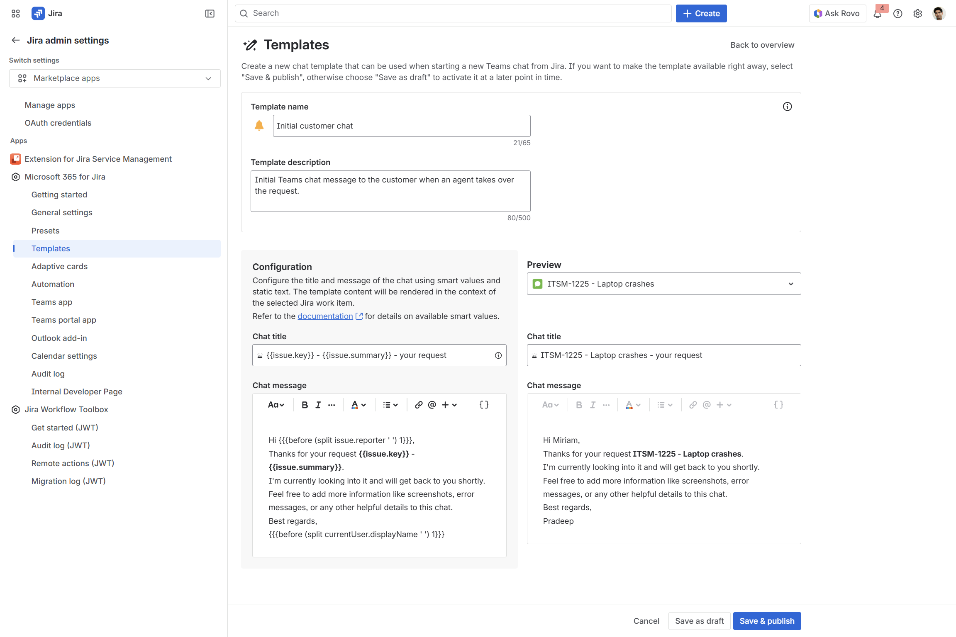
Task: Go to Adaptive cards in sidebar
Action: click(x=59, y=266)
